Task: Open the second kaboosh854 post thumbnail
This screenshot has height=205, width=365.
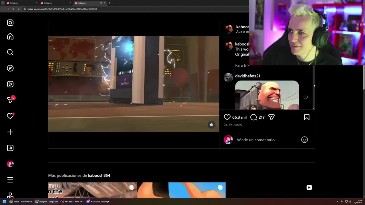Action: 181,190
